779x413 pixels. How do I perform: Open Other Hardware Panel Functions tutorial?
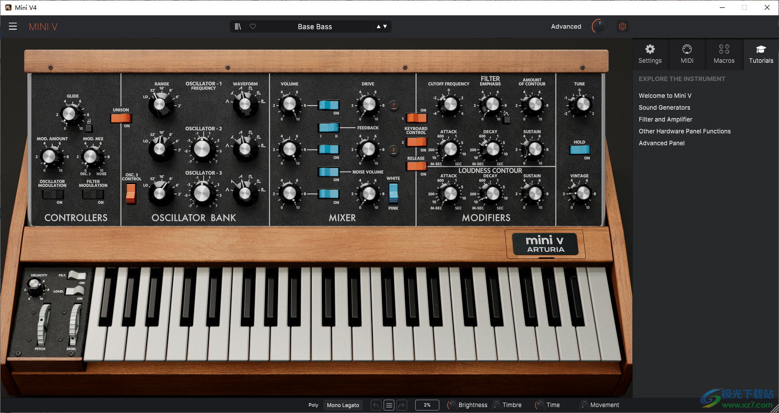pyautogui.click(x=685, y=131)
